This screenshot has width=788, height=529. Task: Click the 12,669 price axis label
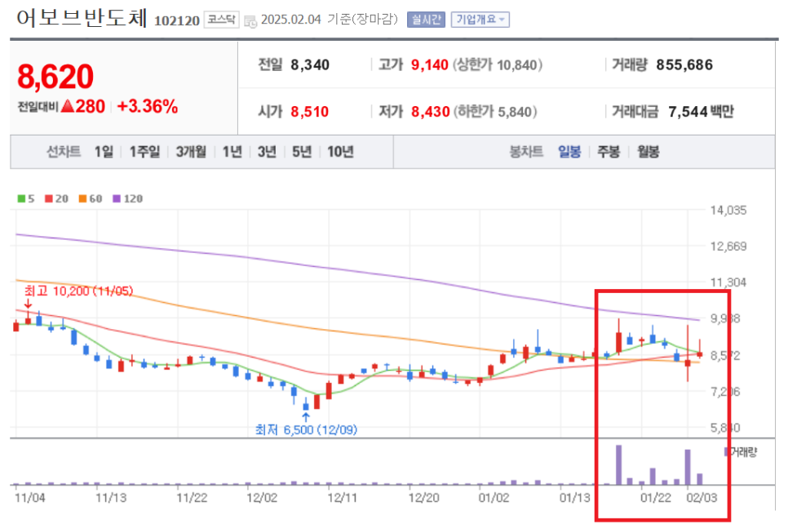[728, 247]
